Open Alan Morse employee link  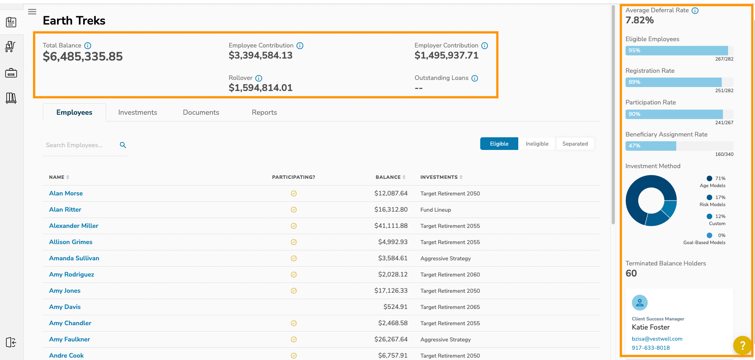(66, 193)
